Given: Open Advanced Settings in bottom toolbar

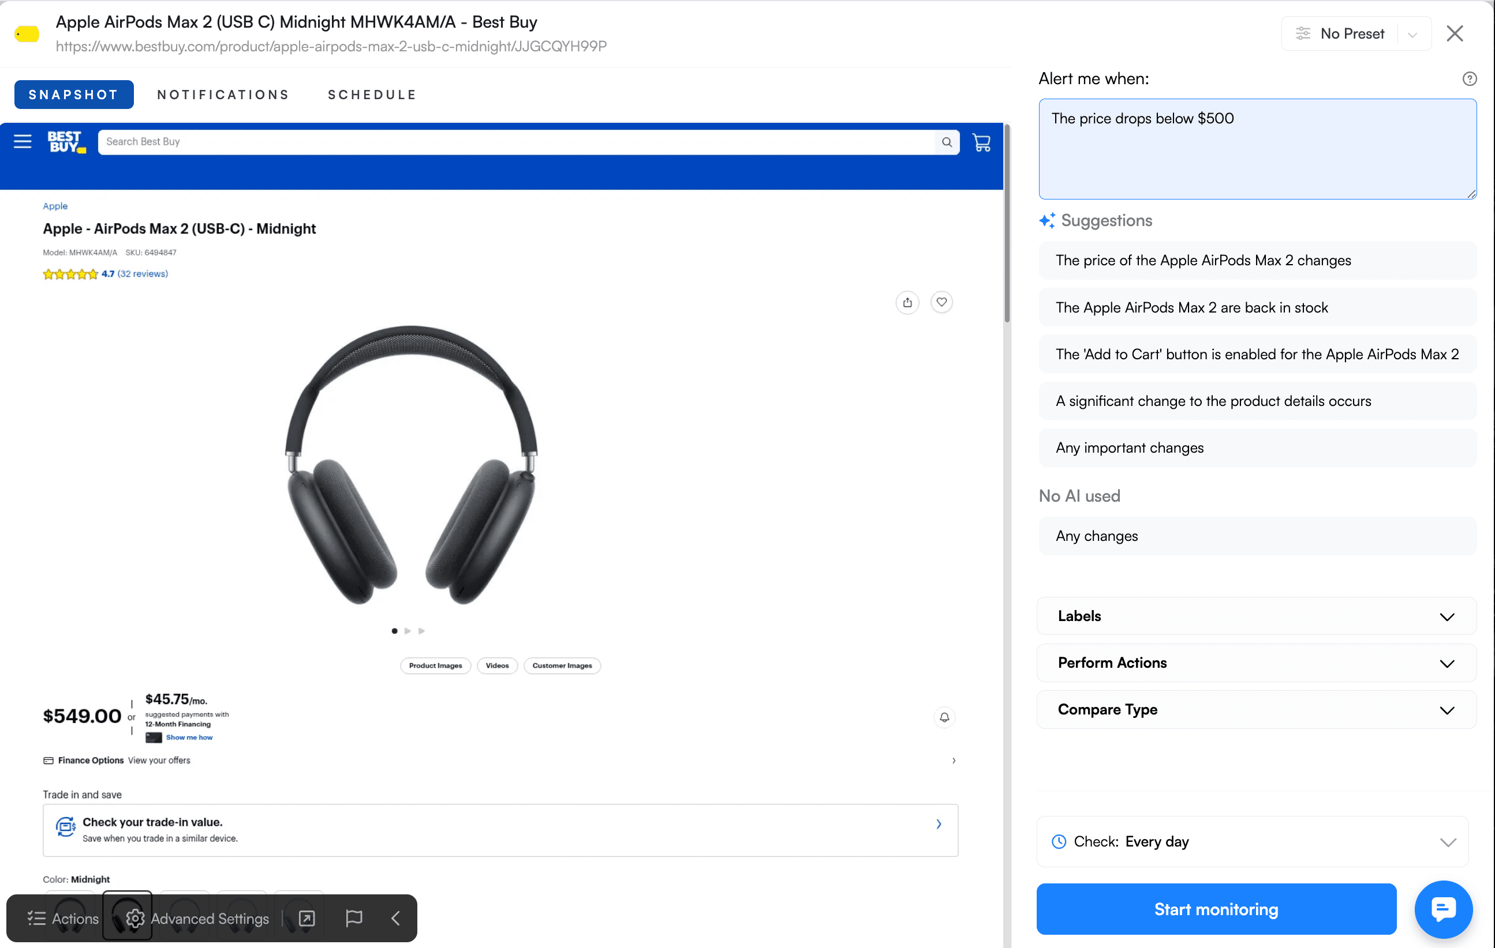Looking at the screenshot, I should coord(197,918).
